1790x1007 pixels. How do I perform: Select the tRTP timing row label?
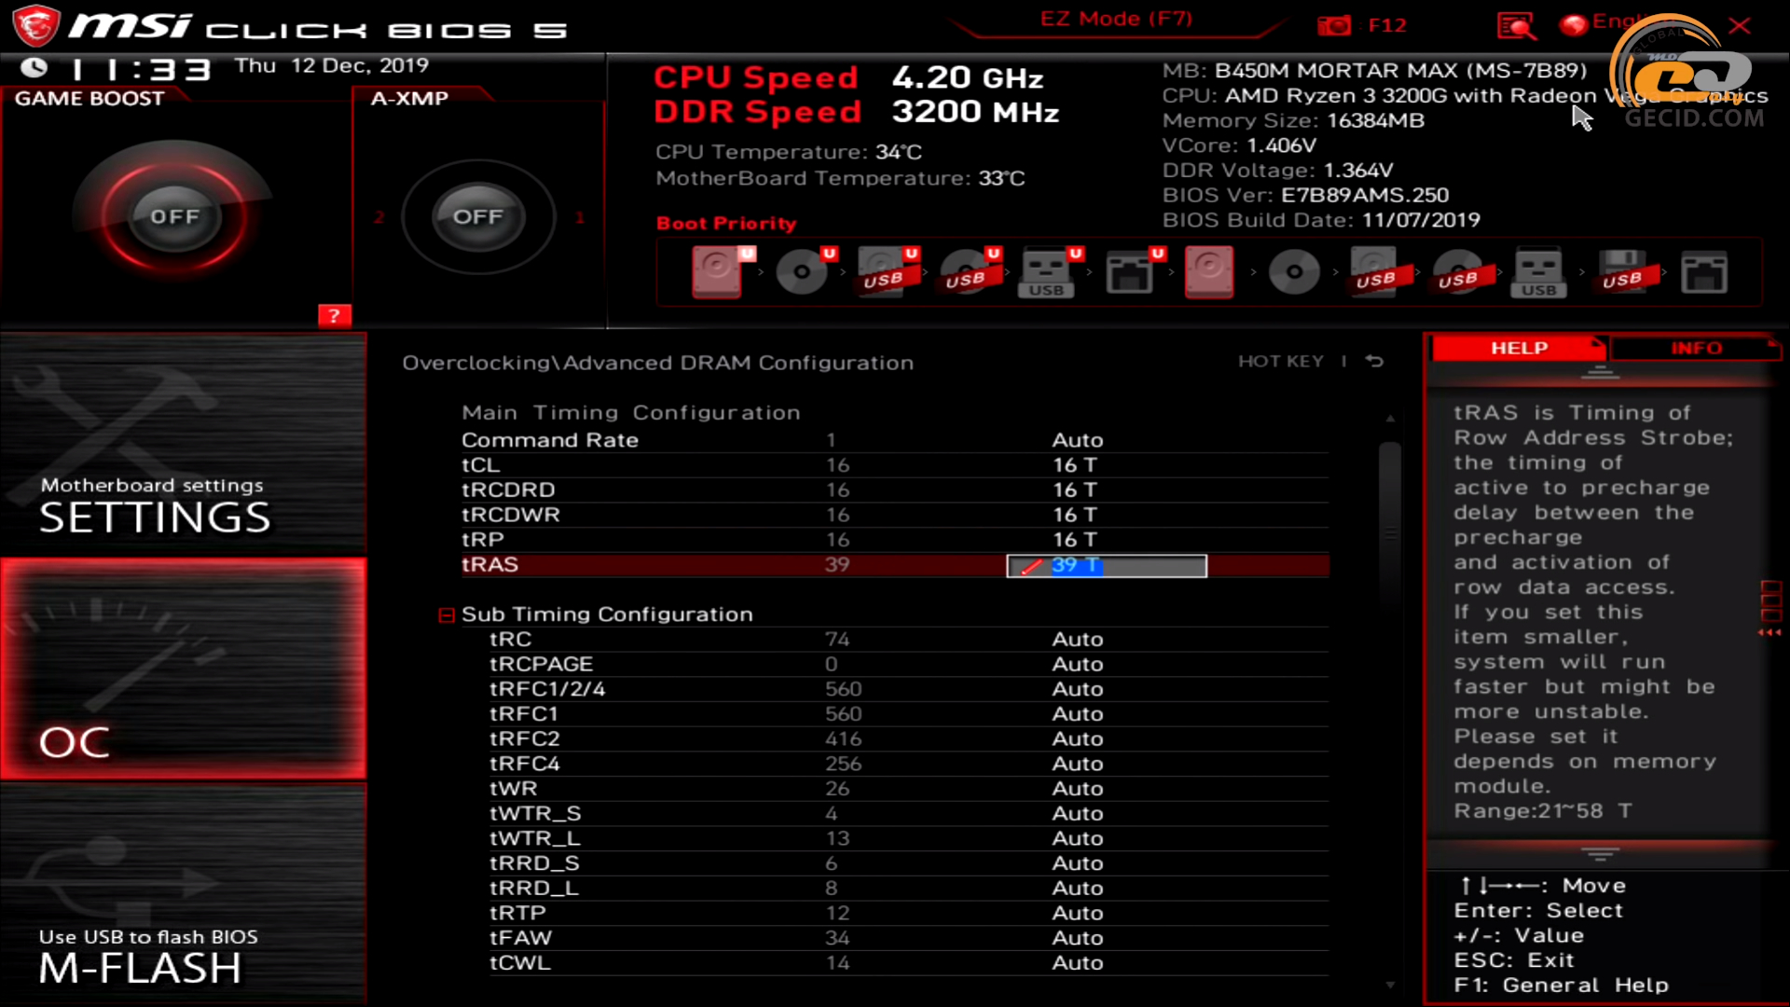[x=517, y=914]
